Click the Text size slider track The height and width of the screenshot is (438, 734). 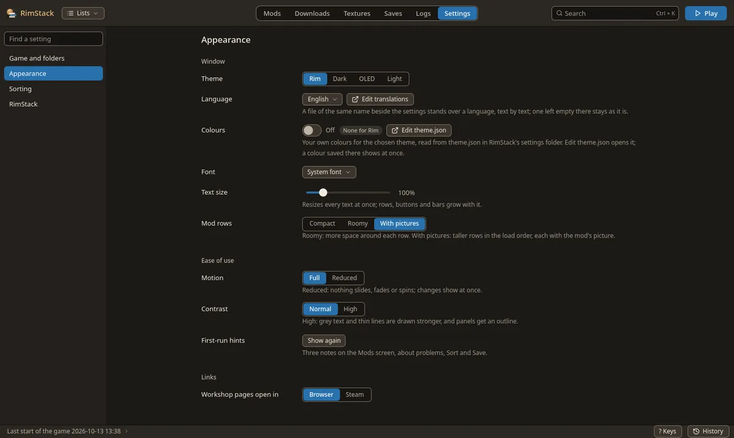click(348, 192)
